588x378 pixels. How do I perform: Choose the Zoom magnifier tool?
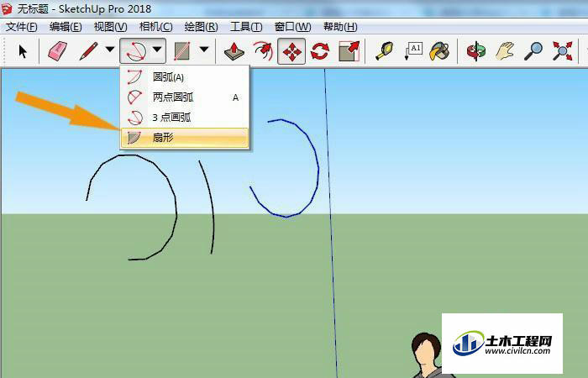click(533, 51)
